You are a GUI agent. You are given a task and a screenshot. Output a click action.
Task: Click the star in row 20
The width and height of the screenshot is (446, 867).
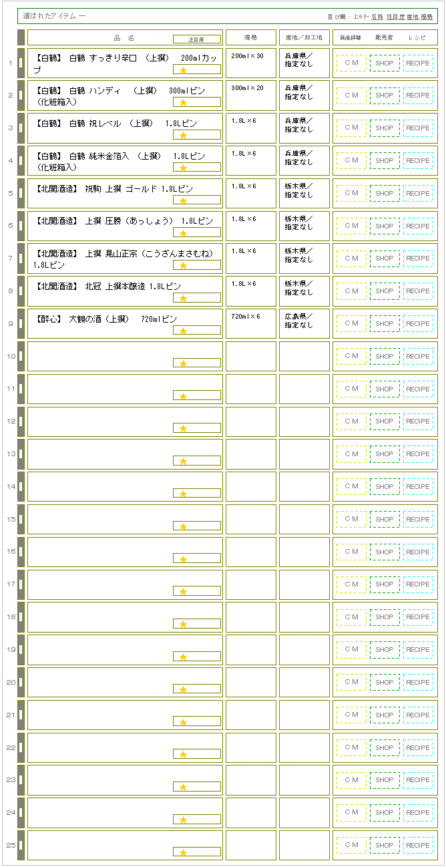pyautogui.click(x=183, y=690)
